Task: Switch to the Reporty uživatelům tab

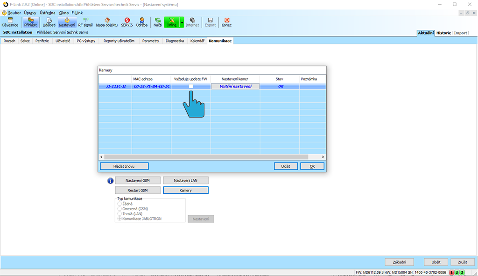Action: point(119,41)
